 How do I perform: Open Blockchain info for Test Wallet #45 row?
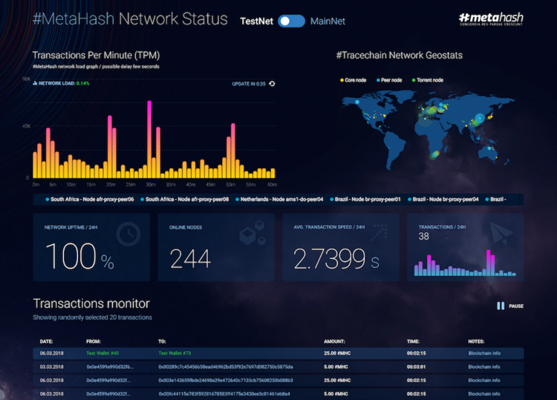pos(484,353)
